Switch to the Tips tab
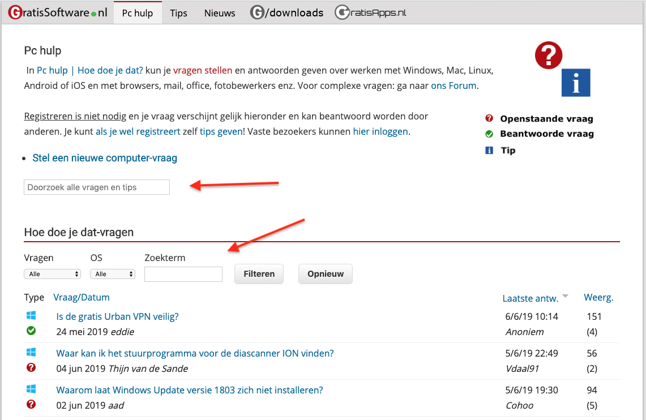 (178, 13)
